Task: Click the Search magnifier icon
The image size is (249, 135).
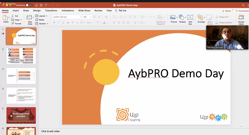Action: 243,5
